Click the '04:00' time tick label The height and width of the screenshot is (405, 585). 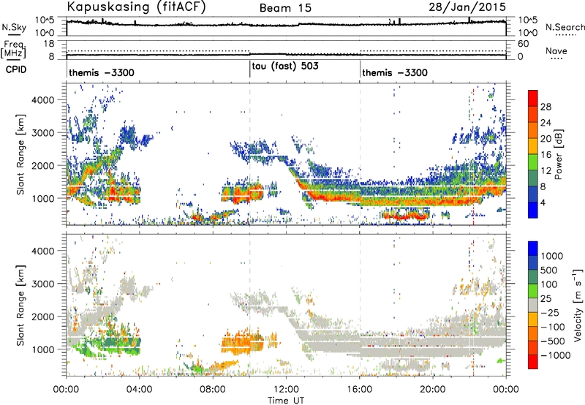click(x=140, y=390)
